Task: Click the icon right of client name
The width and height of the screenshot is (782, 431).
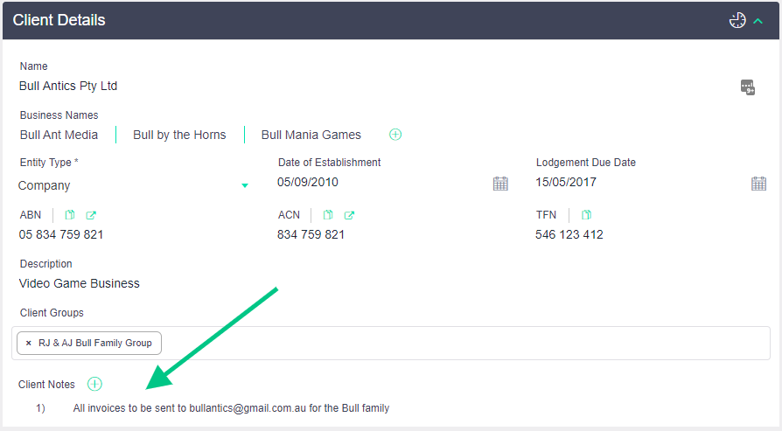Action: (x=747, y=87)
